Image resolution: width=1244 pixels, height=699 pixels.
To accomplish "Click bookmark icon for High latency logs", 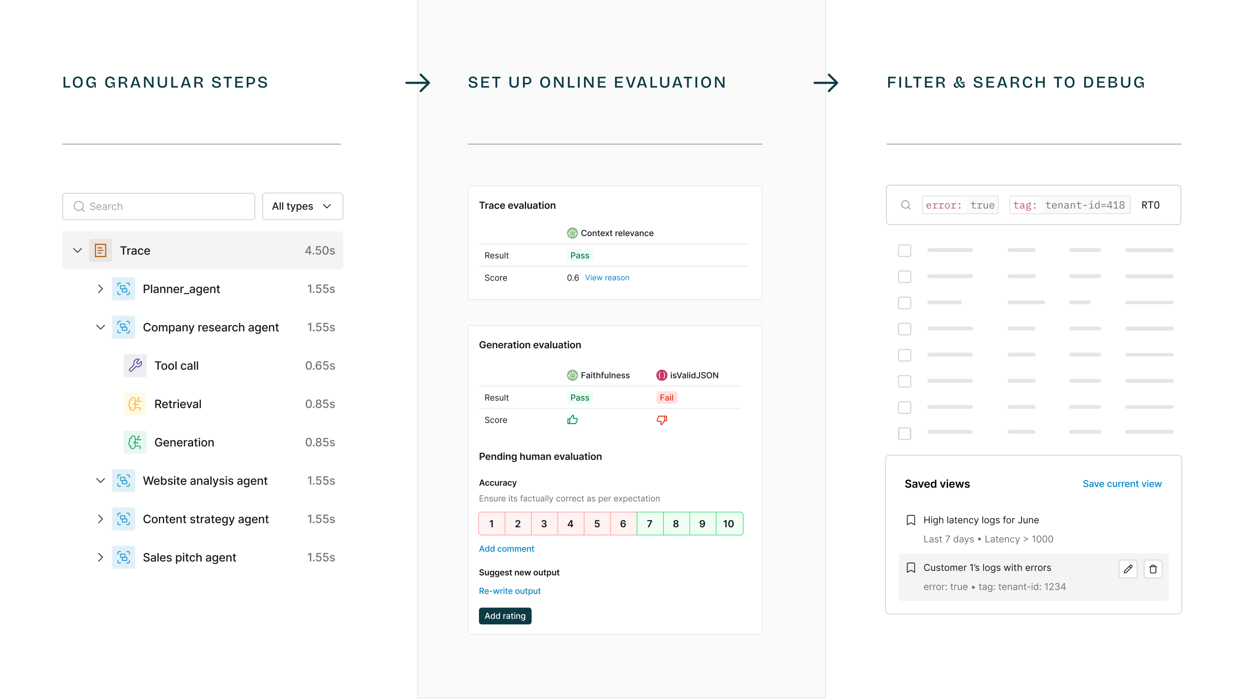I will coord(911,520).
